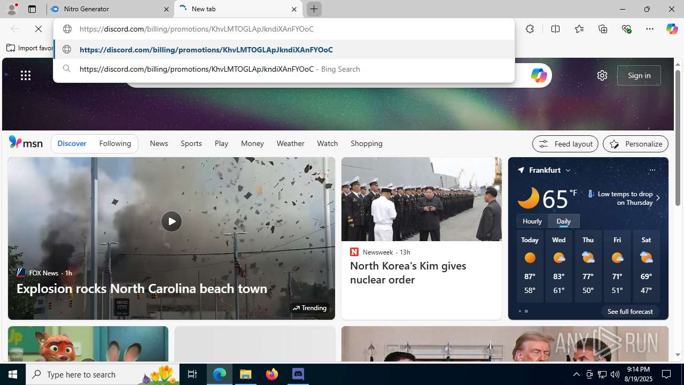This screenshot has height=385, width=684.
Task: Close the New tab
Action: tap(294, 9)
